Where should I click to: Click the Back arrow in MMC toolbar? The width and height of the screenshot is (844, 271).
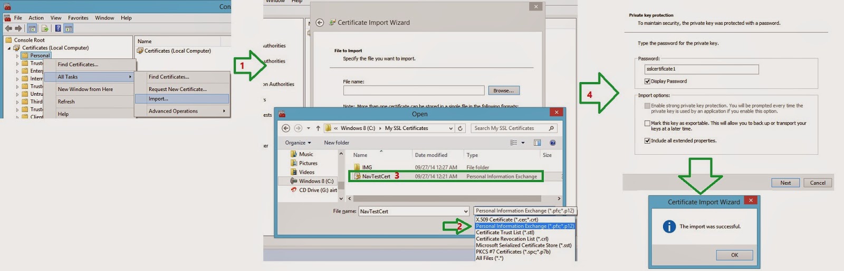8,28
